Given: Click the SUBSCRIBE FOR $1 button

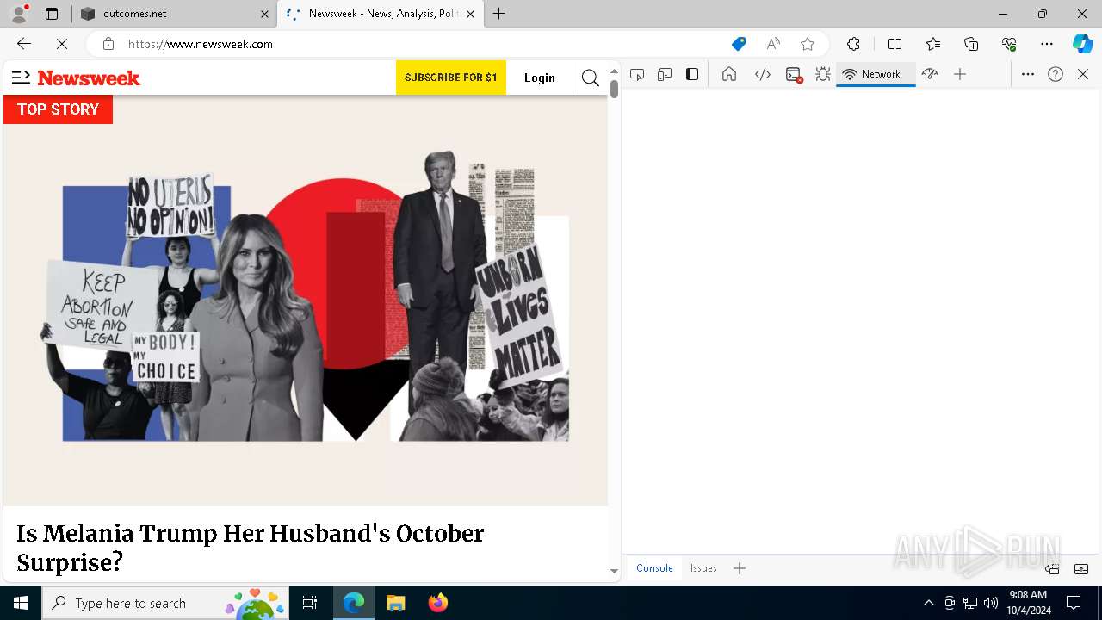Looking at the screenshot, I should click(x=451, y=77).
